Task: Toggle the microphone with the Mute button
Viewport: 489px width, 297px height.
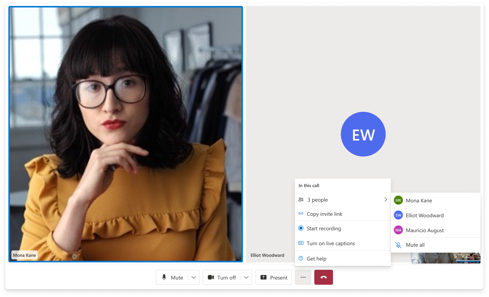Action: click(x=172, y=277)
